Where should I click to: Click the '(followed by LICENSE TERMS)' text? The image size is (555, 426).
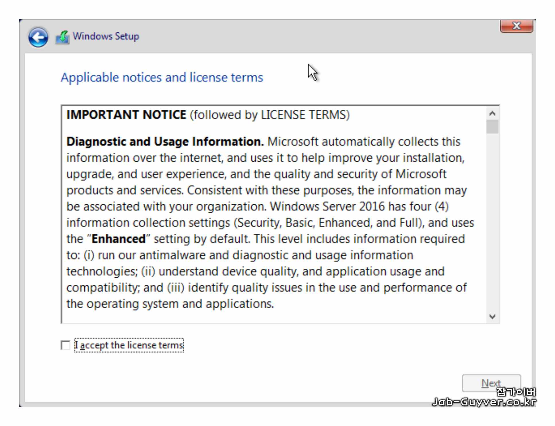tap(270, 115)
